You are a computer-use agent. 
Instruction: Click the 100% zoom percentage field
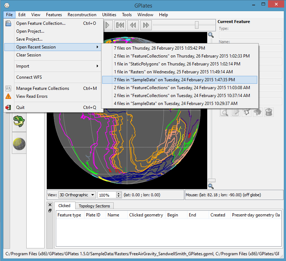pos(107,195)
